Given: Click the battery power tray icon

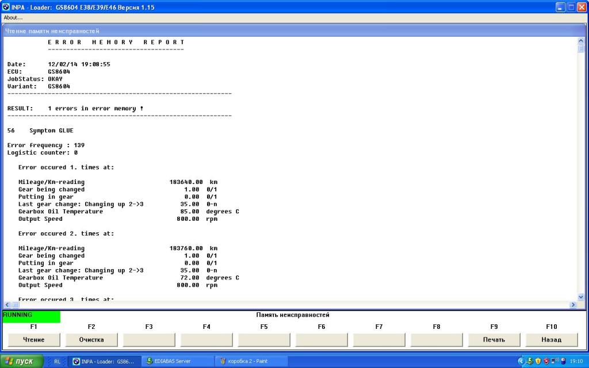Looking at the screenshot, I should click(563, 361).
